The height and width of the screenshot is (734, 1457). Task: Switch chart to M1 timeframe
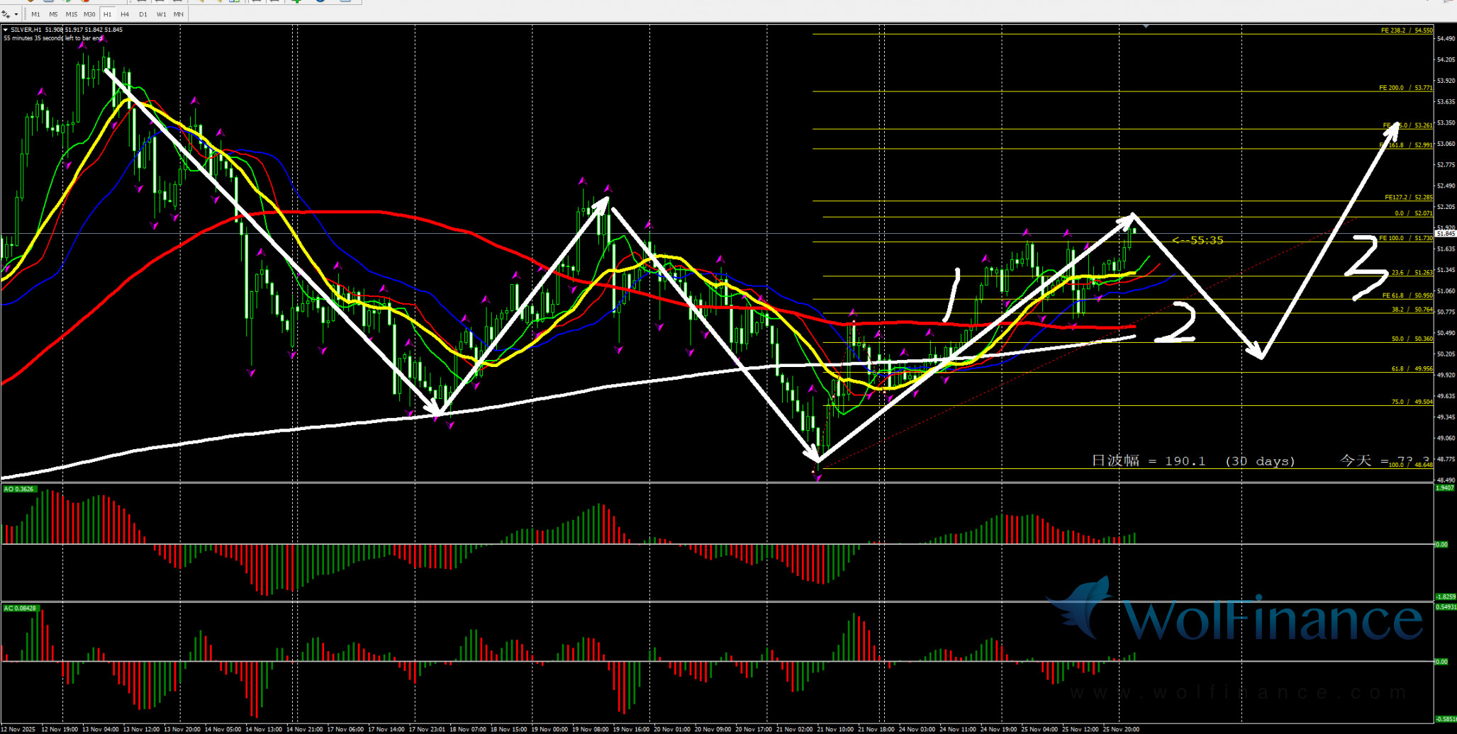[x=35, y=14]
